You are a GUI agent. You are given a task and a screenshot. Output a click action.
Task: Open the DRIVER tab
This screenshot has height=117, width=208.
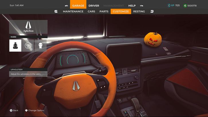tap(94, 6)
